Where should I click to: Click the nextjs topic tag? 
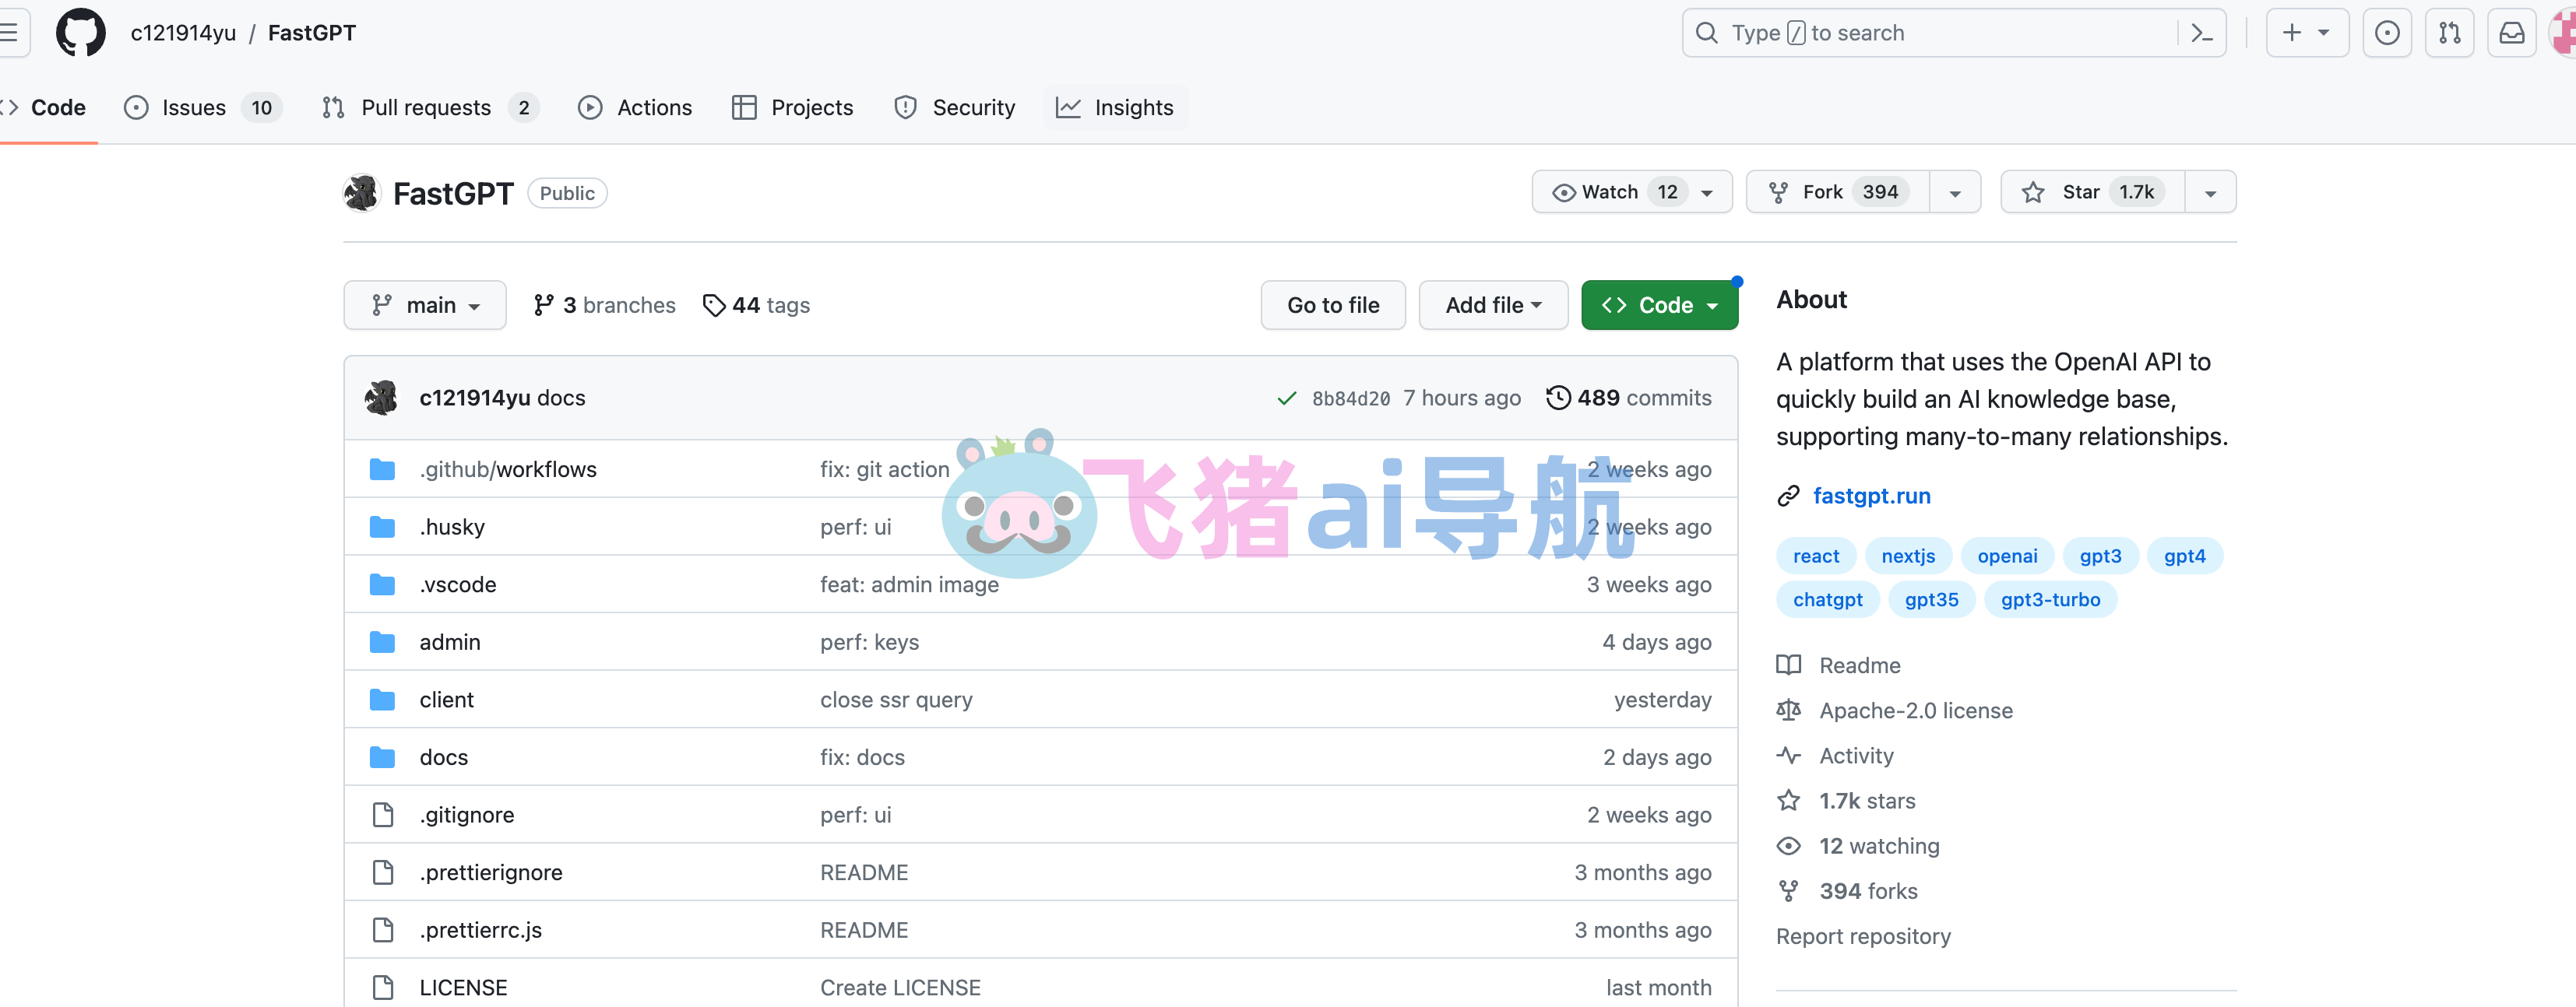pyautogui.click(x=1907, y=556)
